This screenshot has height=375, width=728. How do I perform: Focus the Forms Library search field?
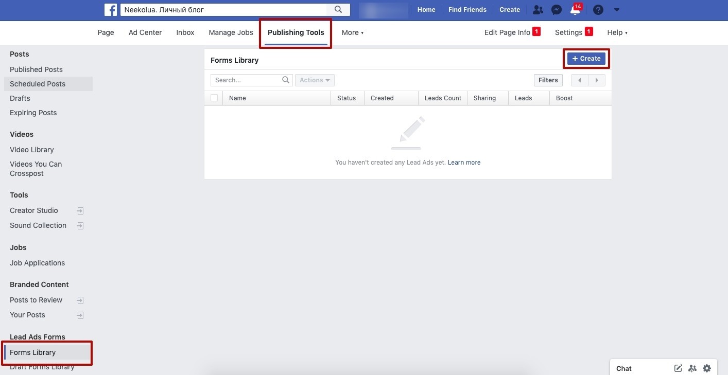click(247, 80)
